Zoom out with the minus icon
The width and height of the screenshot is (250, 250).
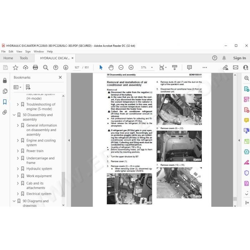tap(121, 67)
